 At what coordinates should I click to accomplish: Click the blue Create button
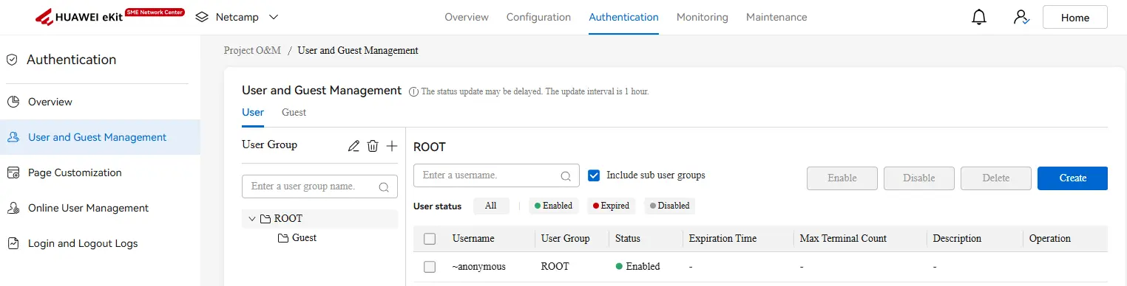coord(1072,178)
